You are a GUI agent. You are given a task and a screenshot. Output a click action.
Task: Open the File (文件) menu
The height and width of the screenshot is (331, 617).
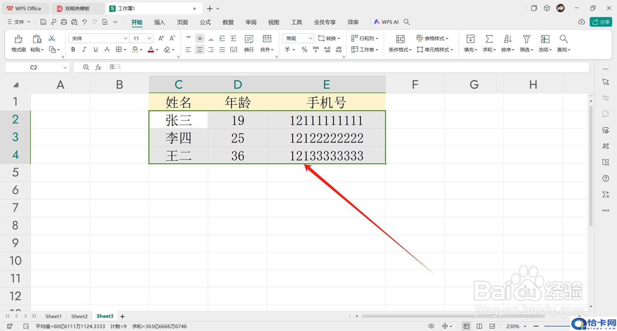19,22
